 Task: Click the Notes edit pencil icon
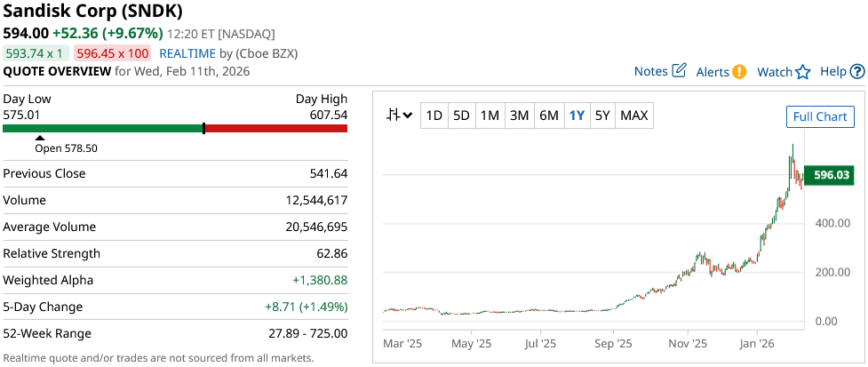pos(680,71)
